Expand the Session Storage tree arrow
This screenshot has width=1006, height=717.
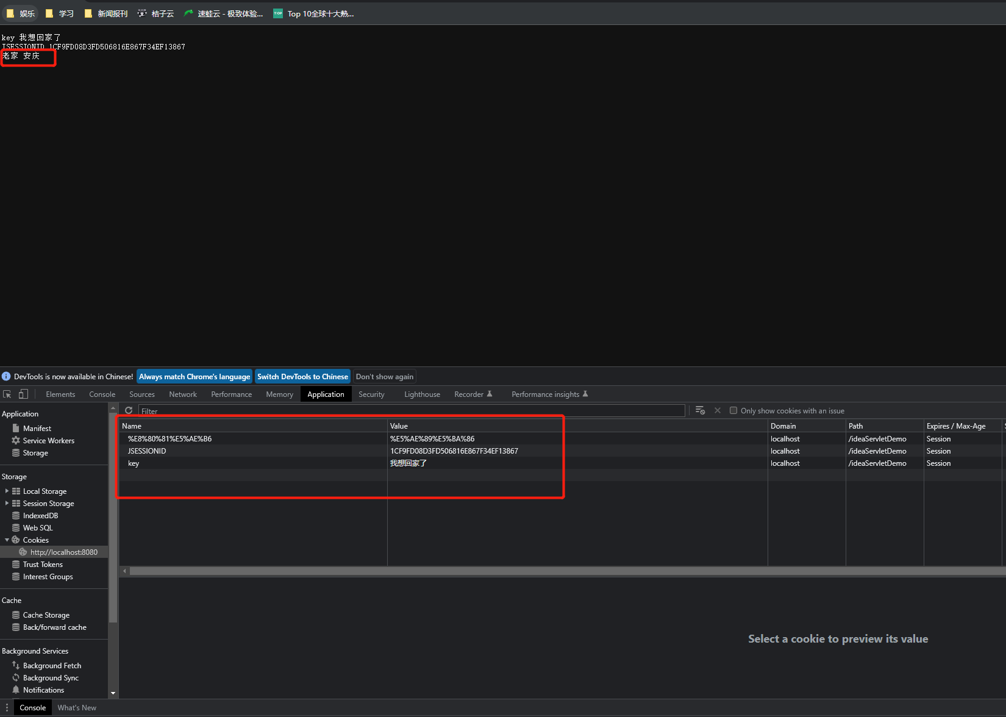(7, 503)
